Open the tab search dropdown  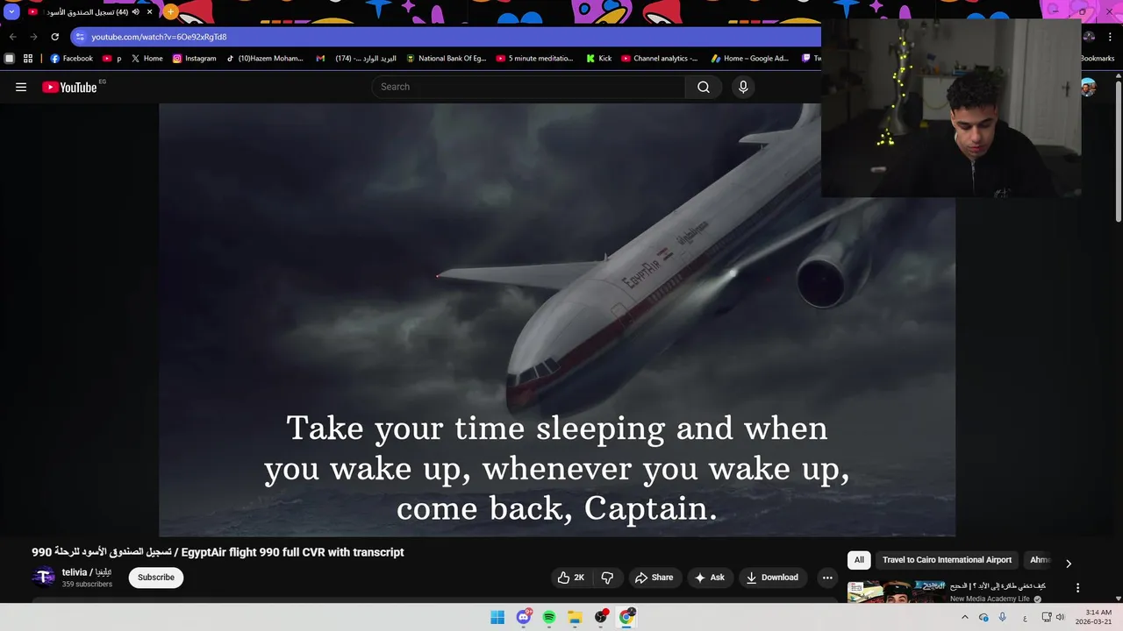click(11, 12)
